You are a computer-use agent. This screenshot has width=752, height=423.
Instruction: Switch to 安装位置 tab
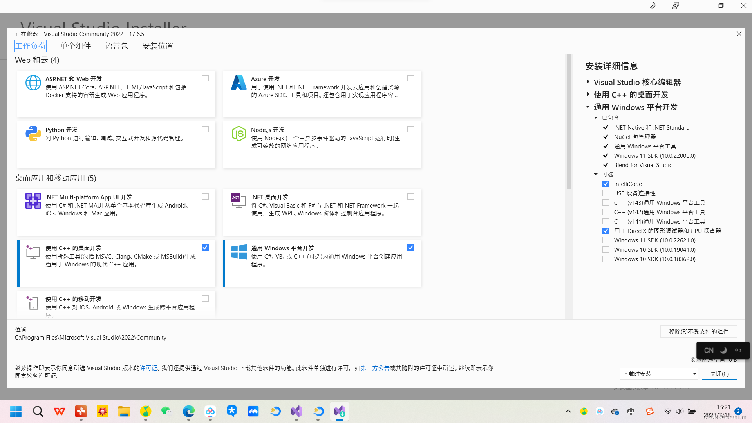pos(158,46)
